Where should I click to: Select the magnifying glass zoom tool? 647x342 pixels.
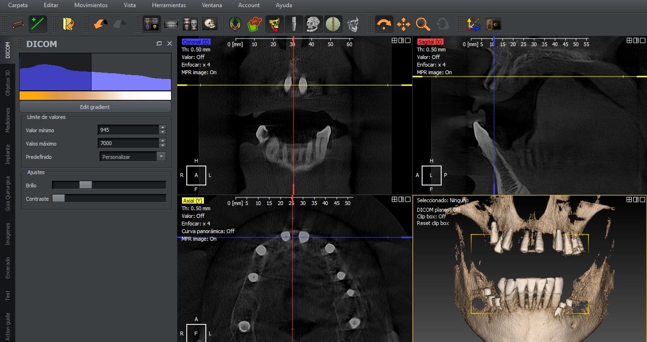pos(423,24)
